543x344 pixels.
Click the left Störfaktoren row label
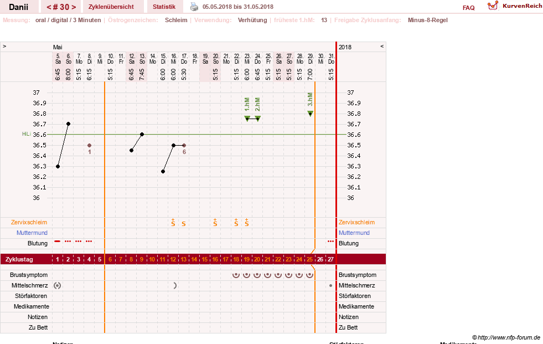31,296
